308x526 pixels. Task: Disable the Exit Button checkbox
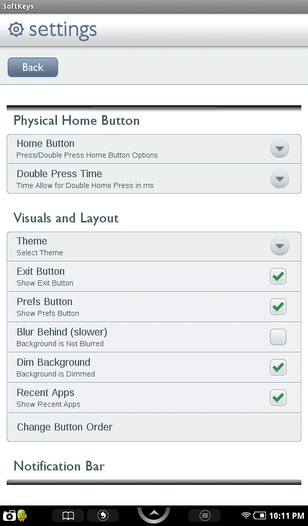[278, 276]
